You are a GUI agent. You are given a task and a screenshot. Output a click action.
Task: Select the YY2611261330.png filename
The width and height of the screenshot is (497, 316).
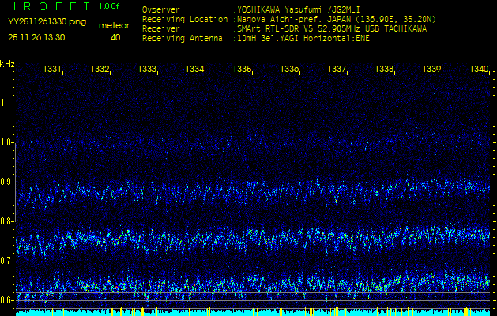(47, 22)
